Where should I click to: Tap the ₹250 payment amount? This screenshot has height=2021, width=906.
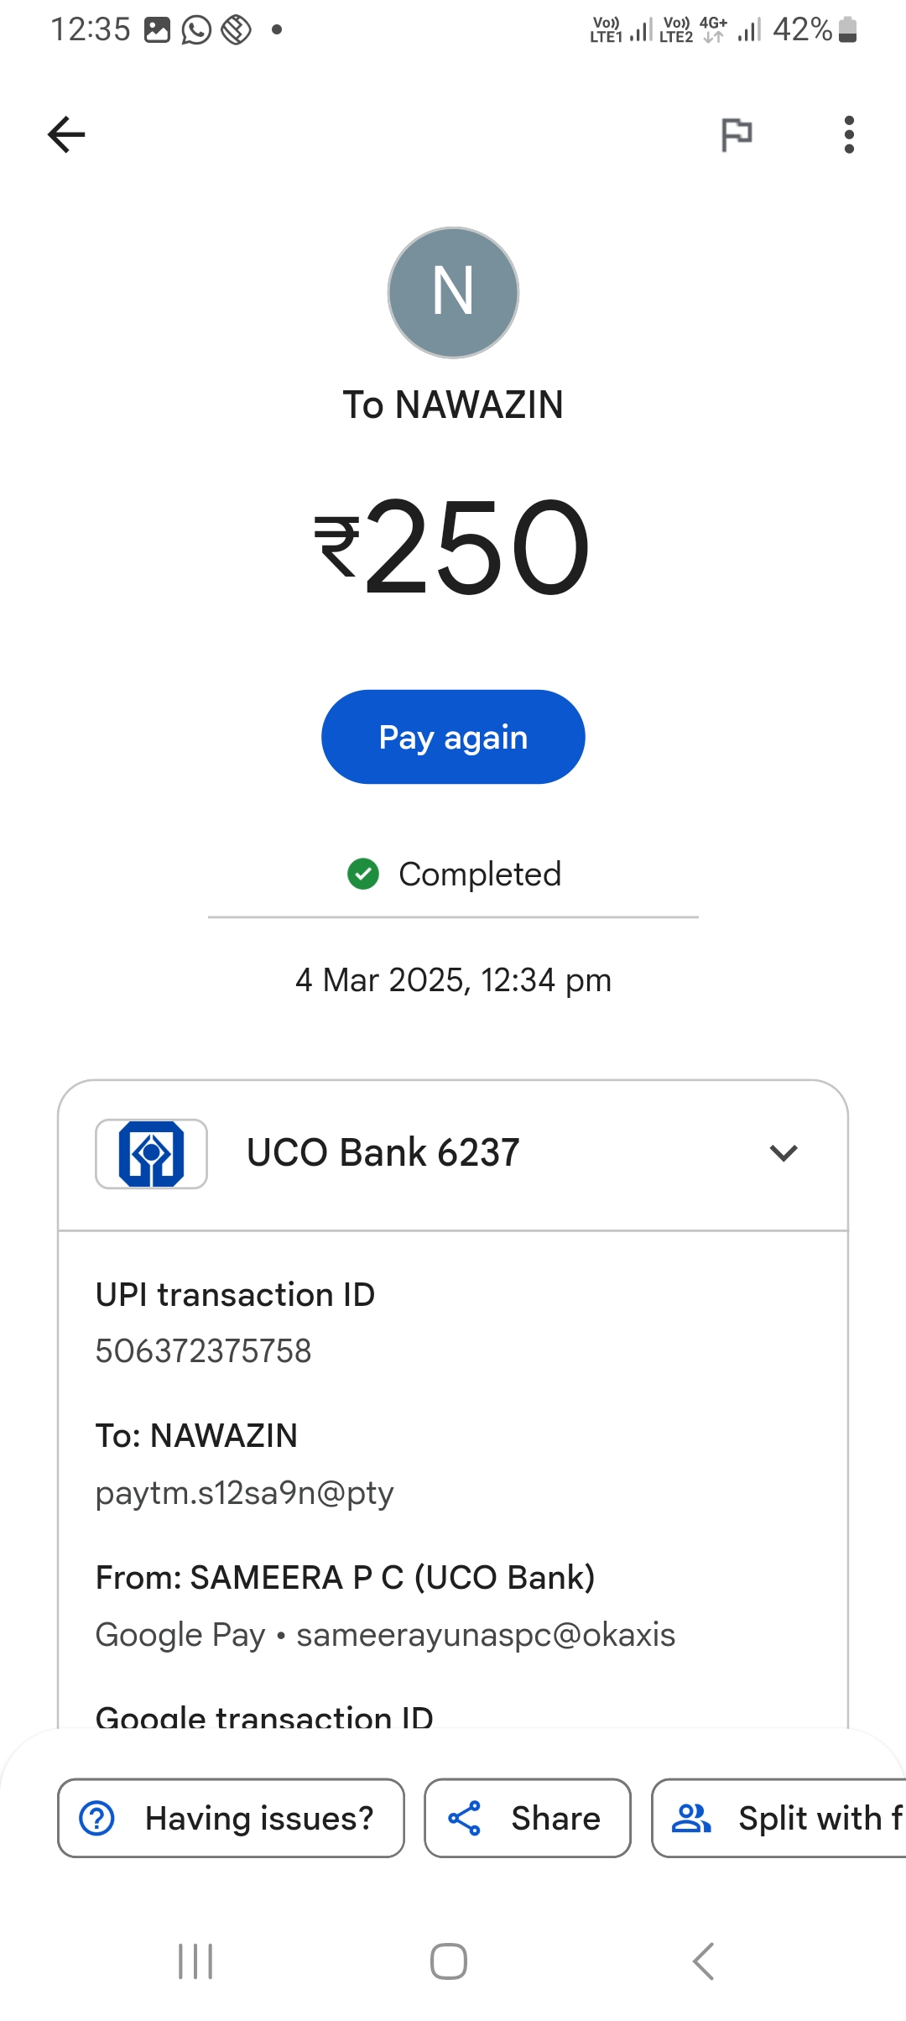pos(453,547)
